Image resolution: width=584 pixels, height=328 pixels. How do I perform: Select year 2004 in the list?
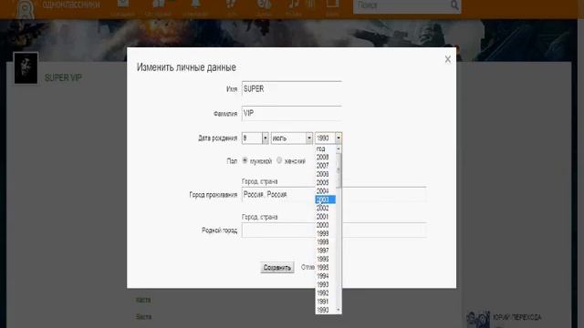coord(325,191)
